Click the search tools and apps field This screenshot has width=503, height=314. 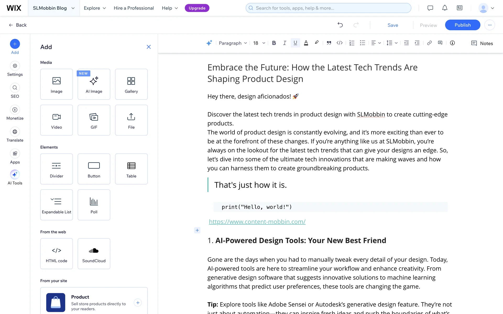[328, 8]
